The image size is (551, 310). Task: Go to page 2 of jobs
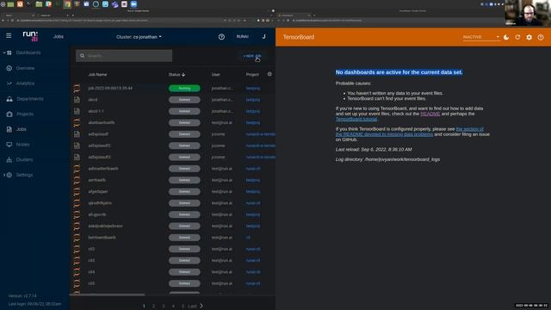click(x=153, y=307)
